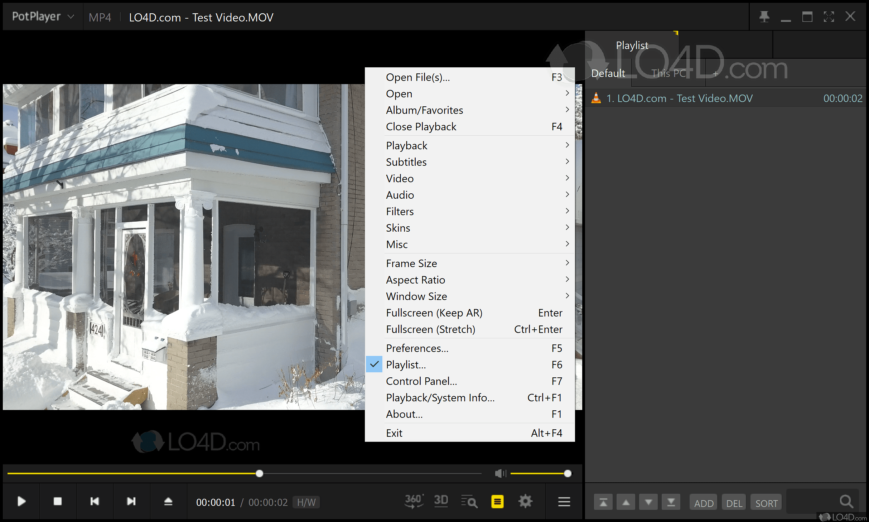Viewport: 869px width, 522px height.
Task: Open the hamburger main menu icon
Action: 564,502
